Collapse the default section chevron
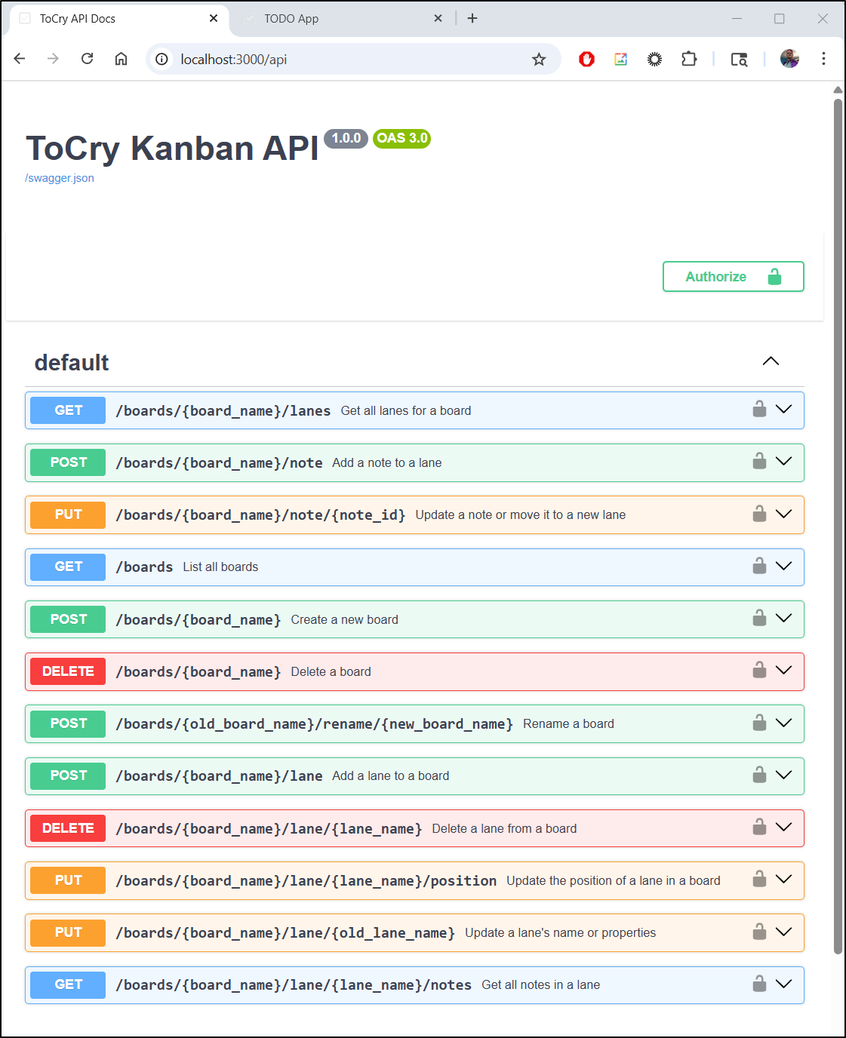This screenshot has width=846, height=1038. click(x=771, y=361)
